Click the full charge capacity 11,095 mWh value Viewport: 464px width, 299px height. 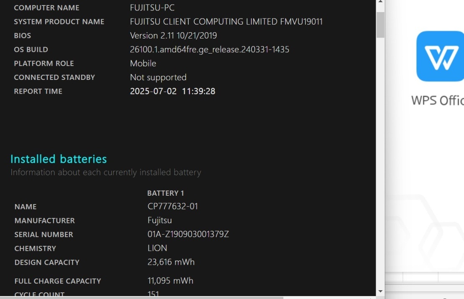170,281
